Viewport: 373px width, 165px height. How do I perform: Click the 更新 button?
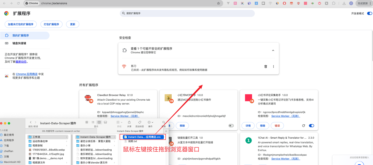click(x=73, y=24)
